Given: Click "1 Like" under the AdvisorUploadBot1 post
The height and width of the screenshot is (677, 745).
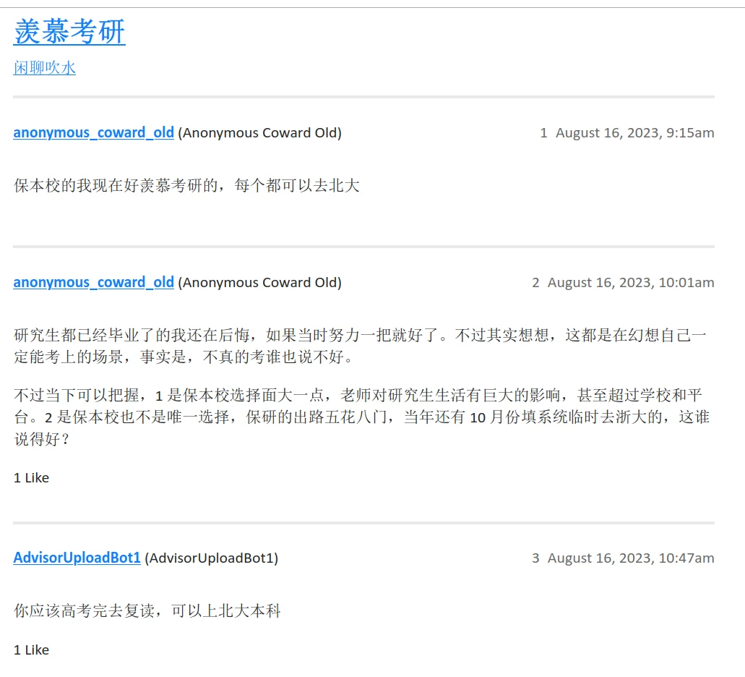Looking at the screenshot, I should click(x=32, y=650).
